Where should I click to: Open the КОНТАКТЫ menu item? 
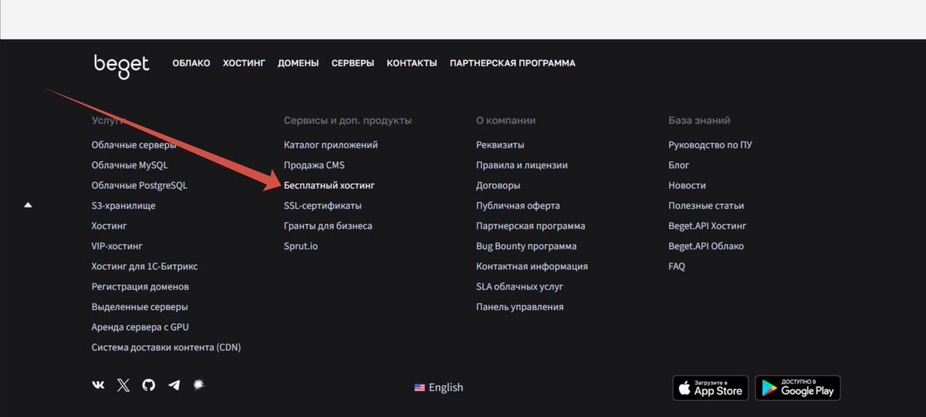click(412, 63)
